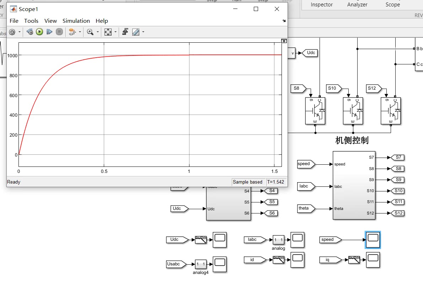Click the triggers icon in Scope1 toolbar
The width and height of the screenshot is (423, 296).
[x=125, y=32]
